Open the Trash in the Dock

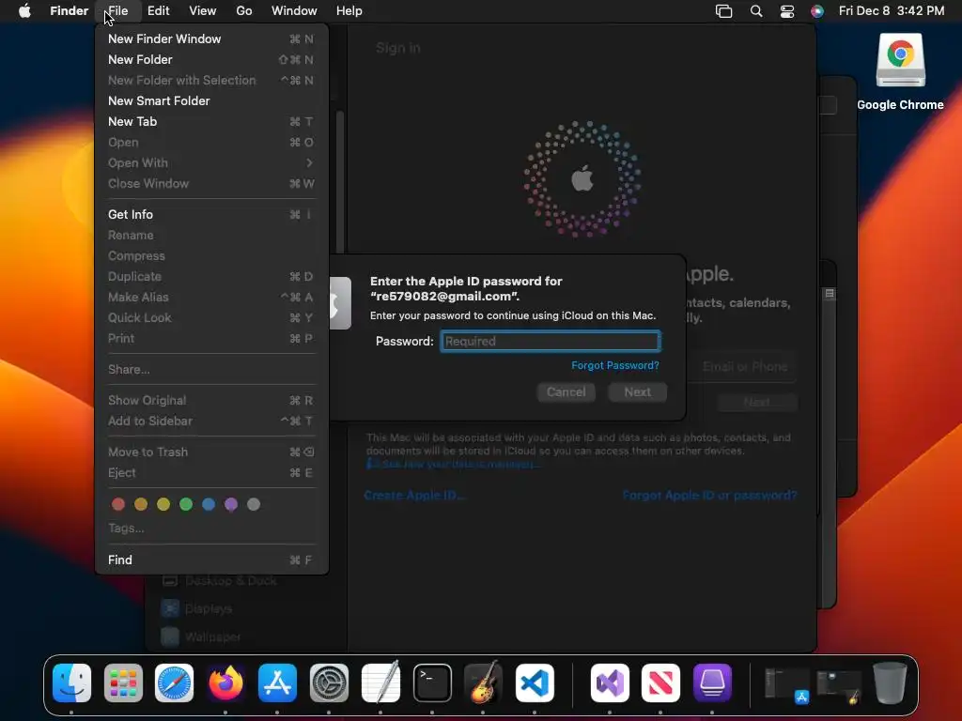[x=890, y=683]
